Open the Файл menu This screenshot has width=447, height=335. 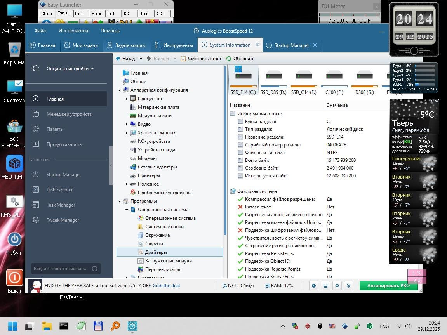click(40, 31)
